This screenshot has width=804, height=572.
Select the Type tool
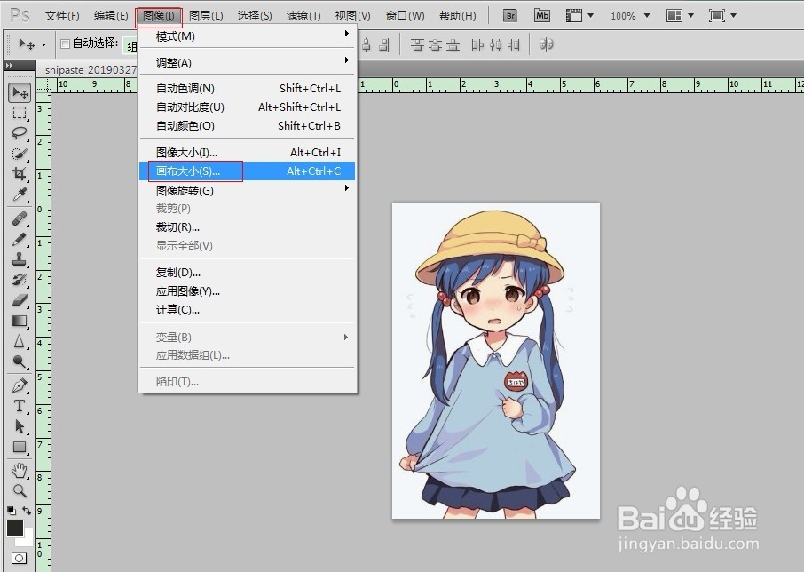(x=20, y=406)
